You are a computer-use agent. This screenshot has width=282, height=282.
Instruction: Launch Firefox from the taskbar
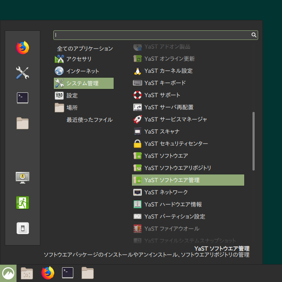pos(48,273)
